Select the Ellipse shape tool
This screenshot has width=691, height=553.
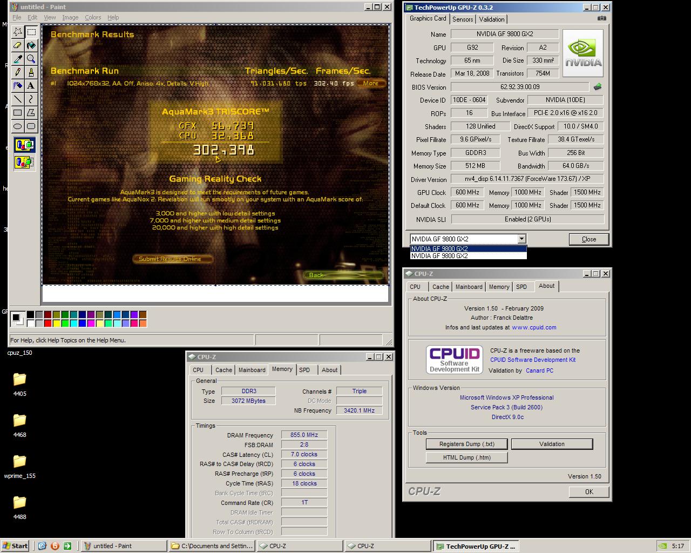tap(18, 126)
